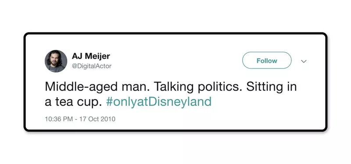Image resolution: width=351 pixels, height=164 pixels.
Task: Click the 10:36 PM timestamp
Action: click(x=59, y=119)
